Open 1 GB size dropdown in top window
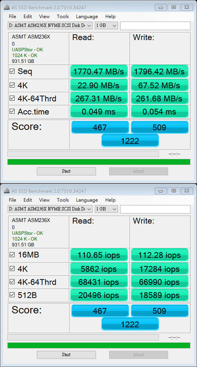Screen dimensions: 197x367 click(x=106, y=26)
